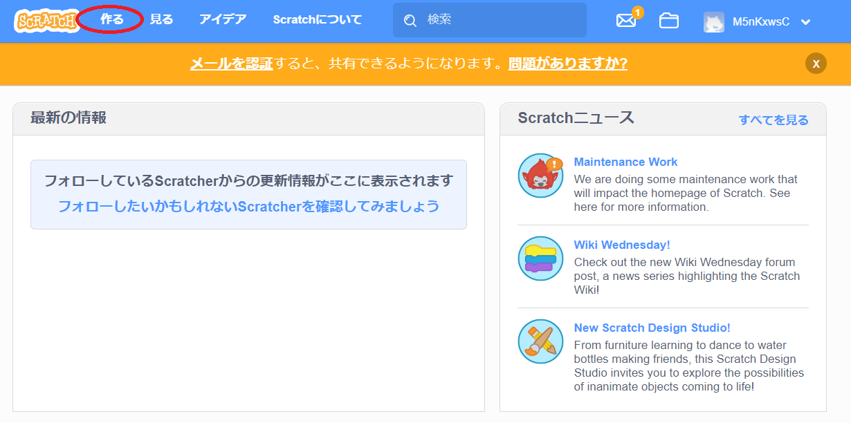The height and width of the screenshot is (423, 851).
Task: Open the Wiki Wednesday! headline
Action: coord(622,245)
